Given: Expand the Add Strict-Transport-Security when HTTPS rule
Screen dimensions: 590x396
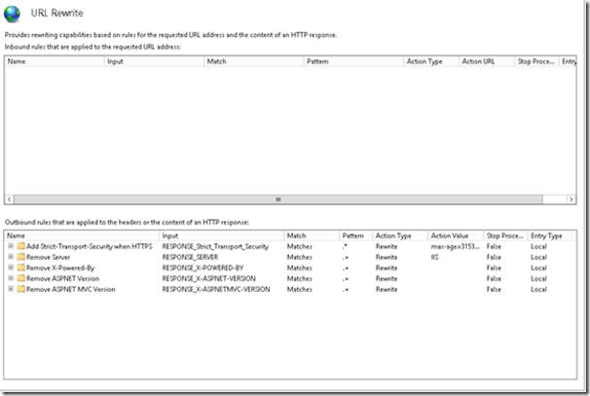Looking at the screenshot, I should [11, 247].
